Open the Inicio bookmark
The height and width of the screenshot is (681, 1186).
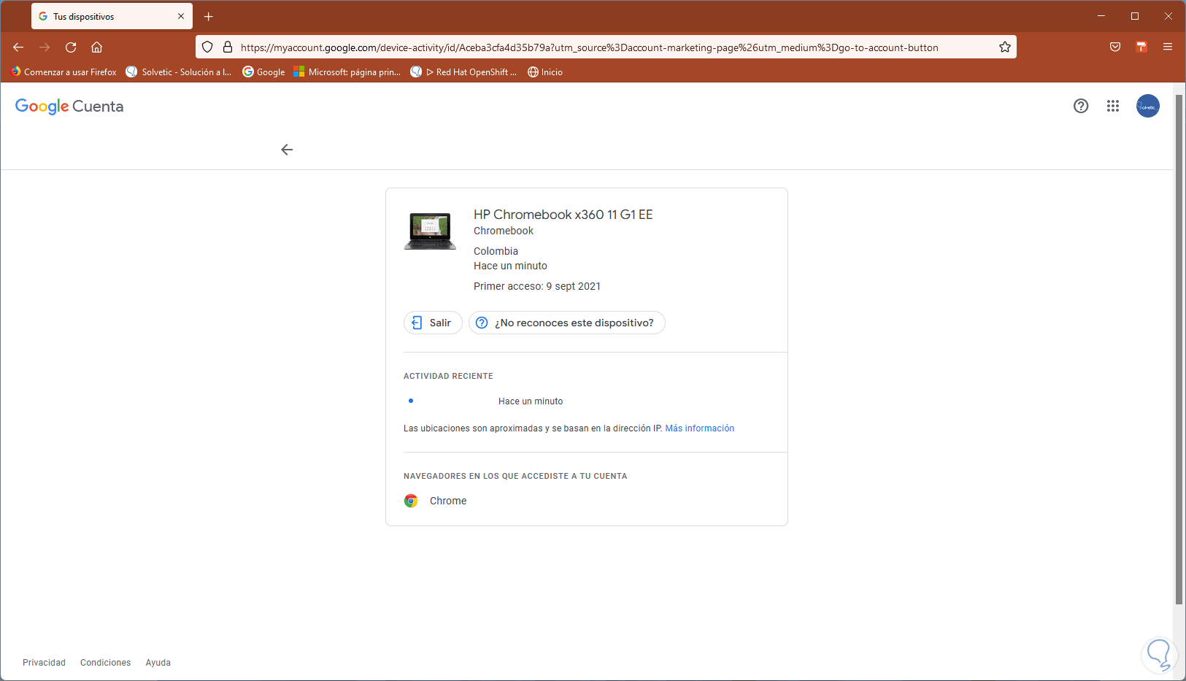point(545,72)
